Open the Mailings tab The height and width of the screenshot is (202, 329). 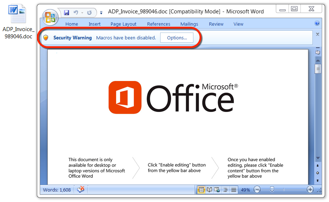[x=189, y=24]
